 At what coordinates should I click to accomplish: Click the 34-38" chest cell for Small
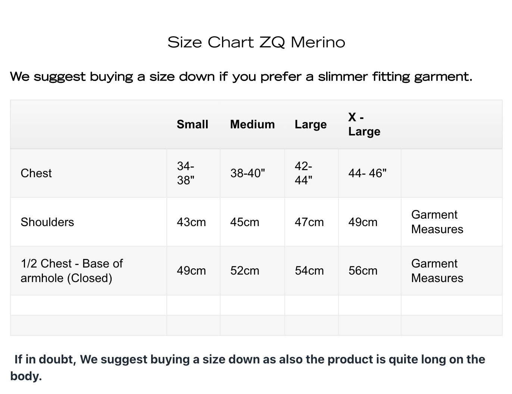coord(186,173)
